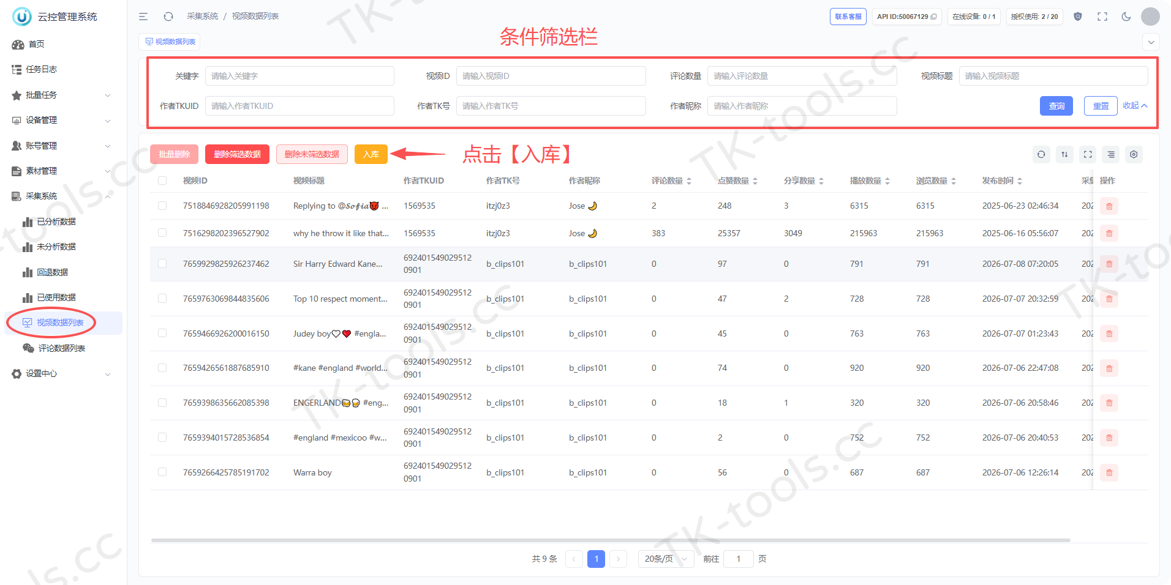Image resolution: width=1171 pixels, height=585 pixels.
Task: Open 已分析数据 submenu item
Action: click(x=64, y=222)
